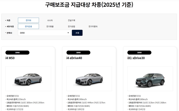Switch to the 전기화물 sub-type
The width and height of the screenshot is (179, 111).
(50, 26)
